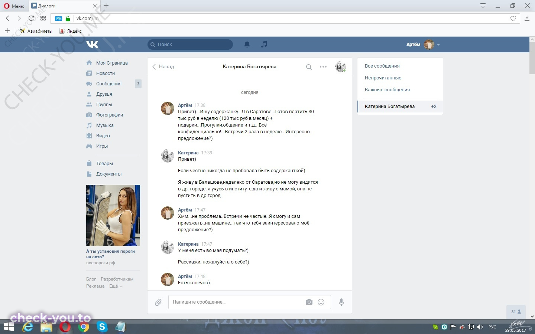Viewport: 535px width, 334px height.
Task: Open Internet Explorer from taskbar
Action: click(28, 327)
